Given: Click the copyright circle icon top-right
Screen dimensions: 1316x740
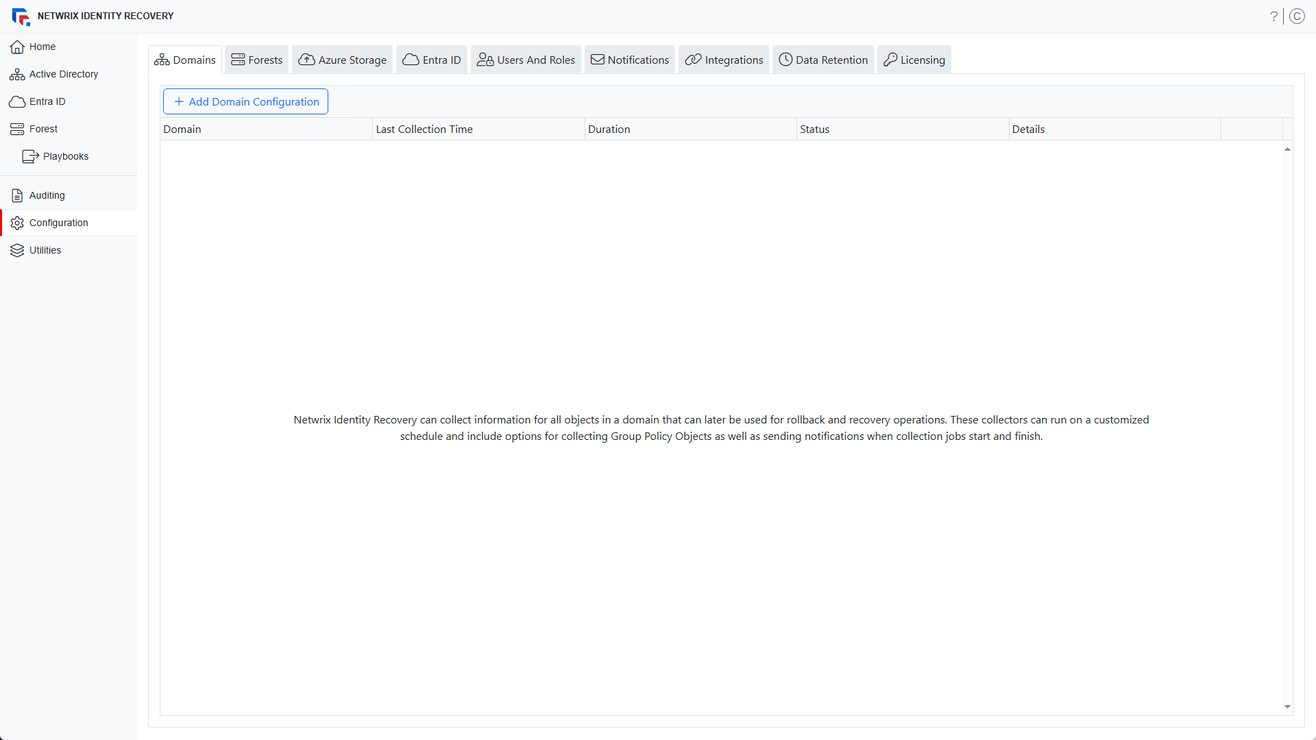Looking at the screenshot, I should (x=1297, y=16).
